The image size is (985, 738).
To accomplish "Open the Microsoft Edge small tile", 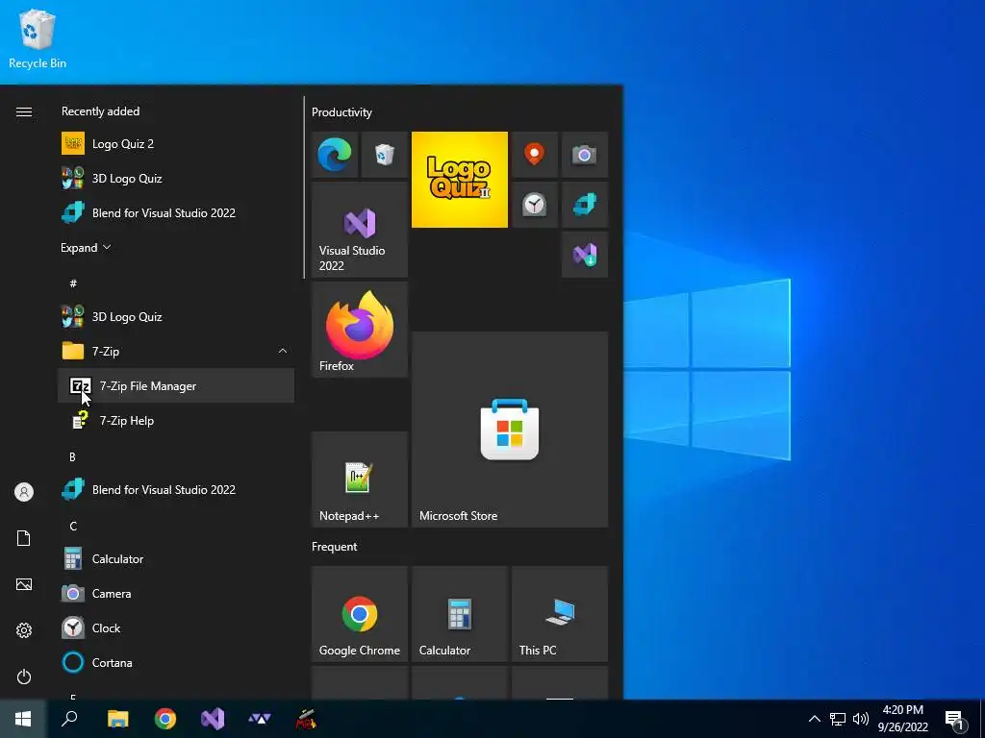I will [334, 155].
